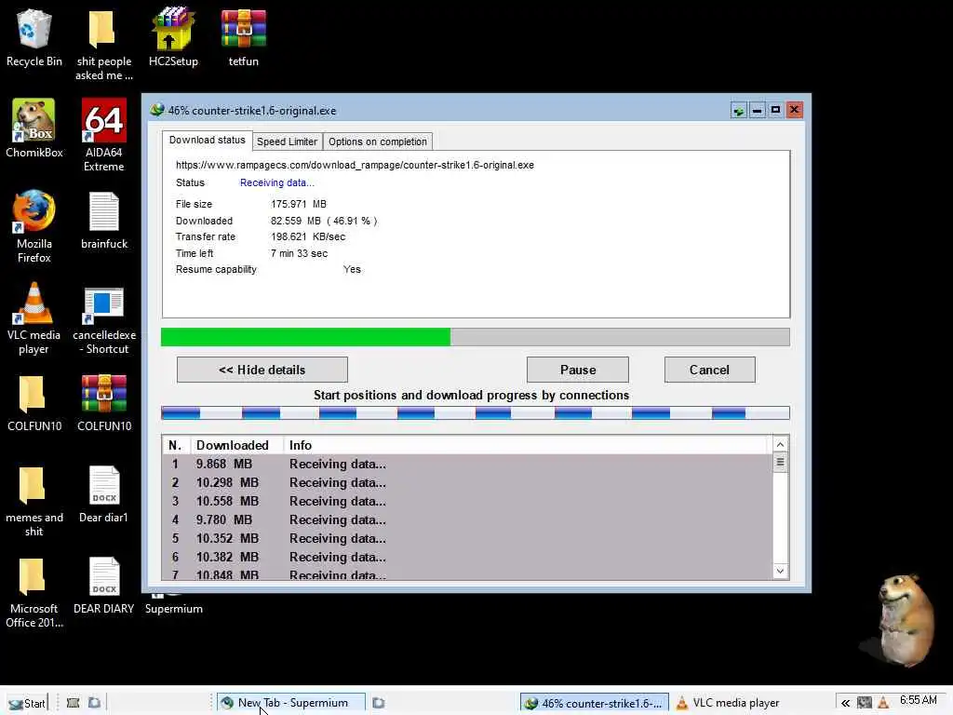Click the small taskbar icon after Supermium button
The height and width of the screenshot is (715, 953).
378,703
